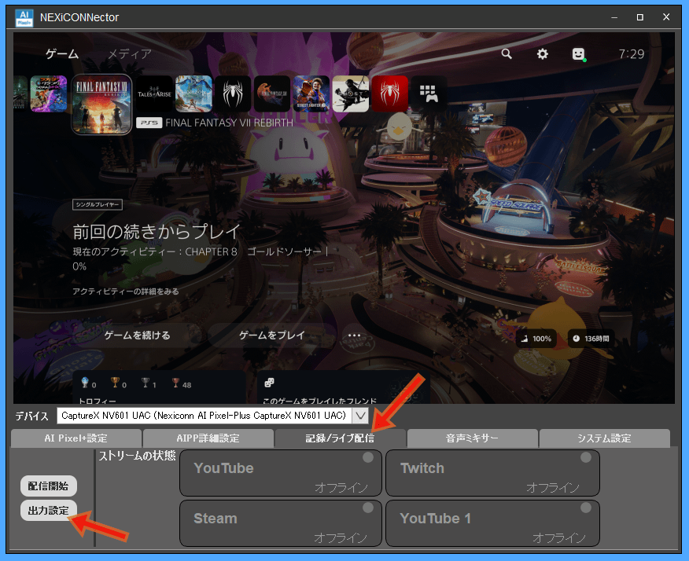Open the three-dot more options button
The height and width of the screenshot is (561, 689).
(354, 335)
